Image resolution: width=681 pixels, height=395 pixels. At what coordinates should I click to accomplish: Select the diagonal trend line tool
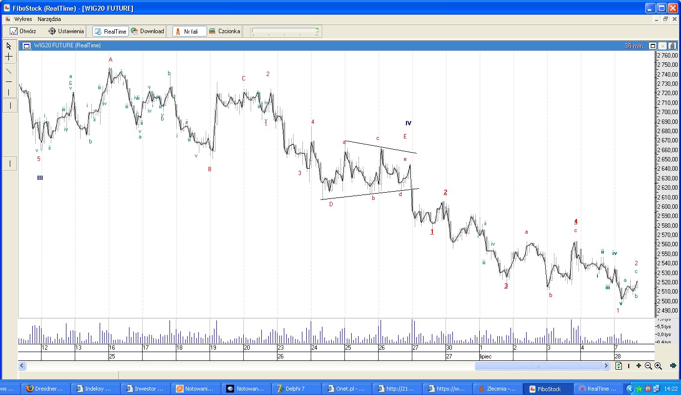tap(9, 71)
